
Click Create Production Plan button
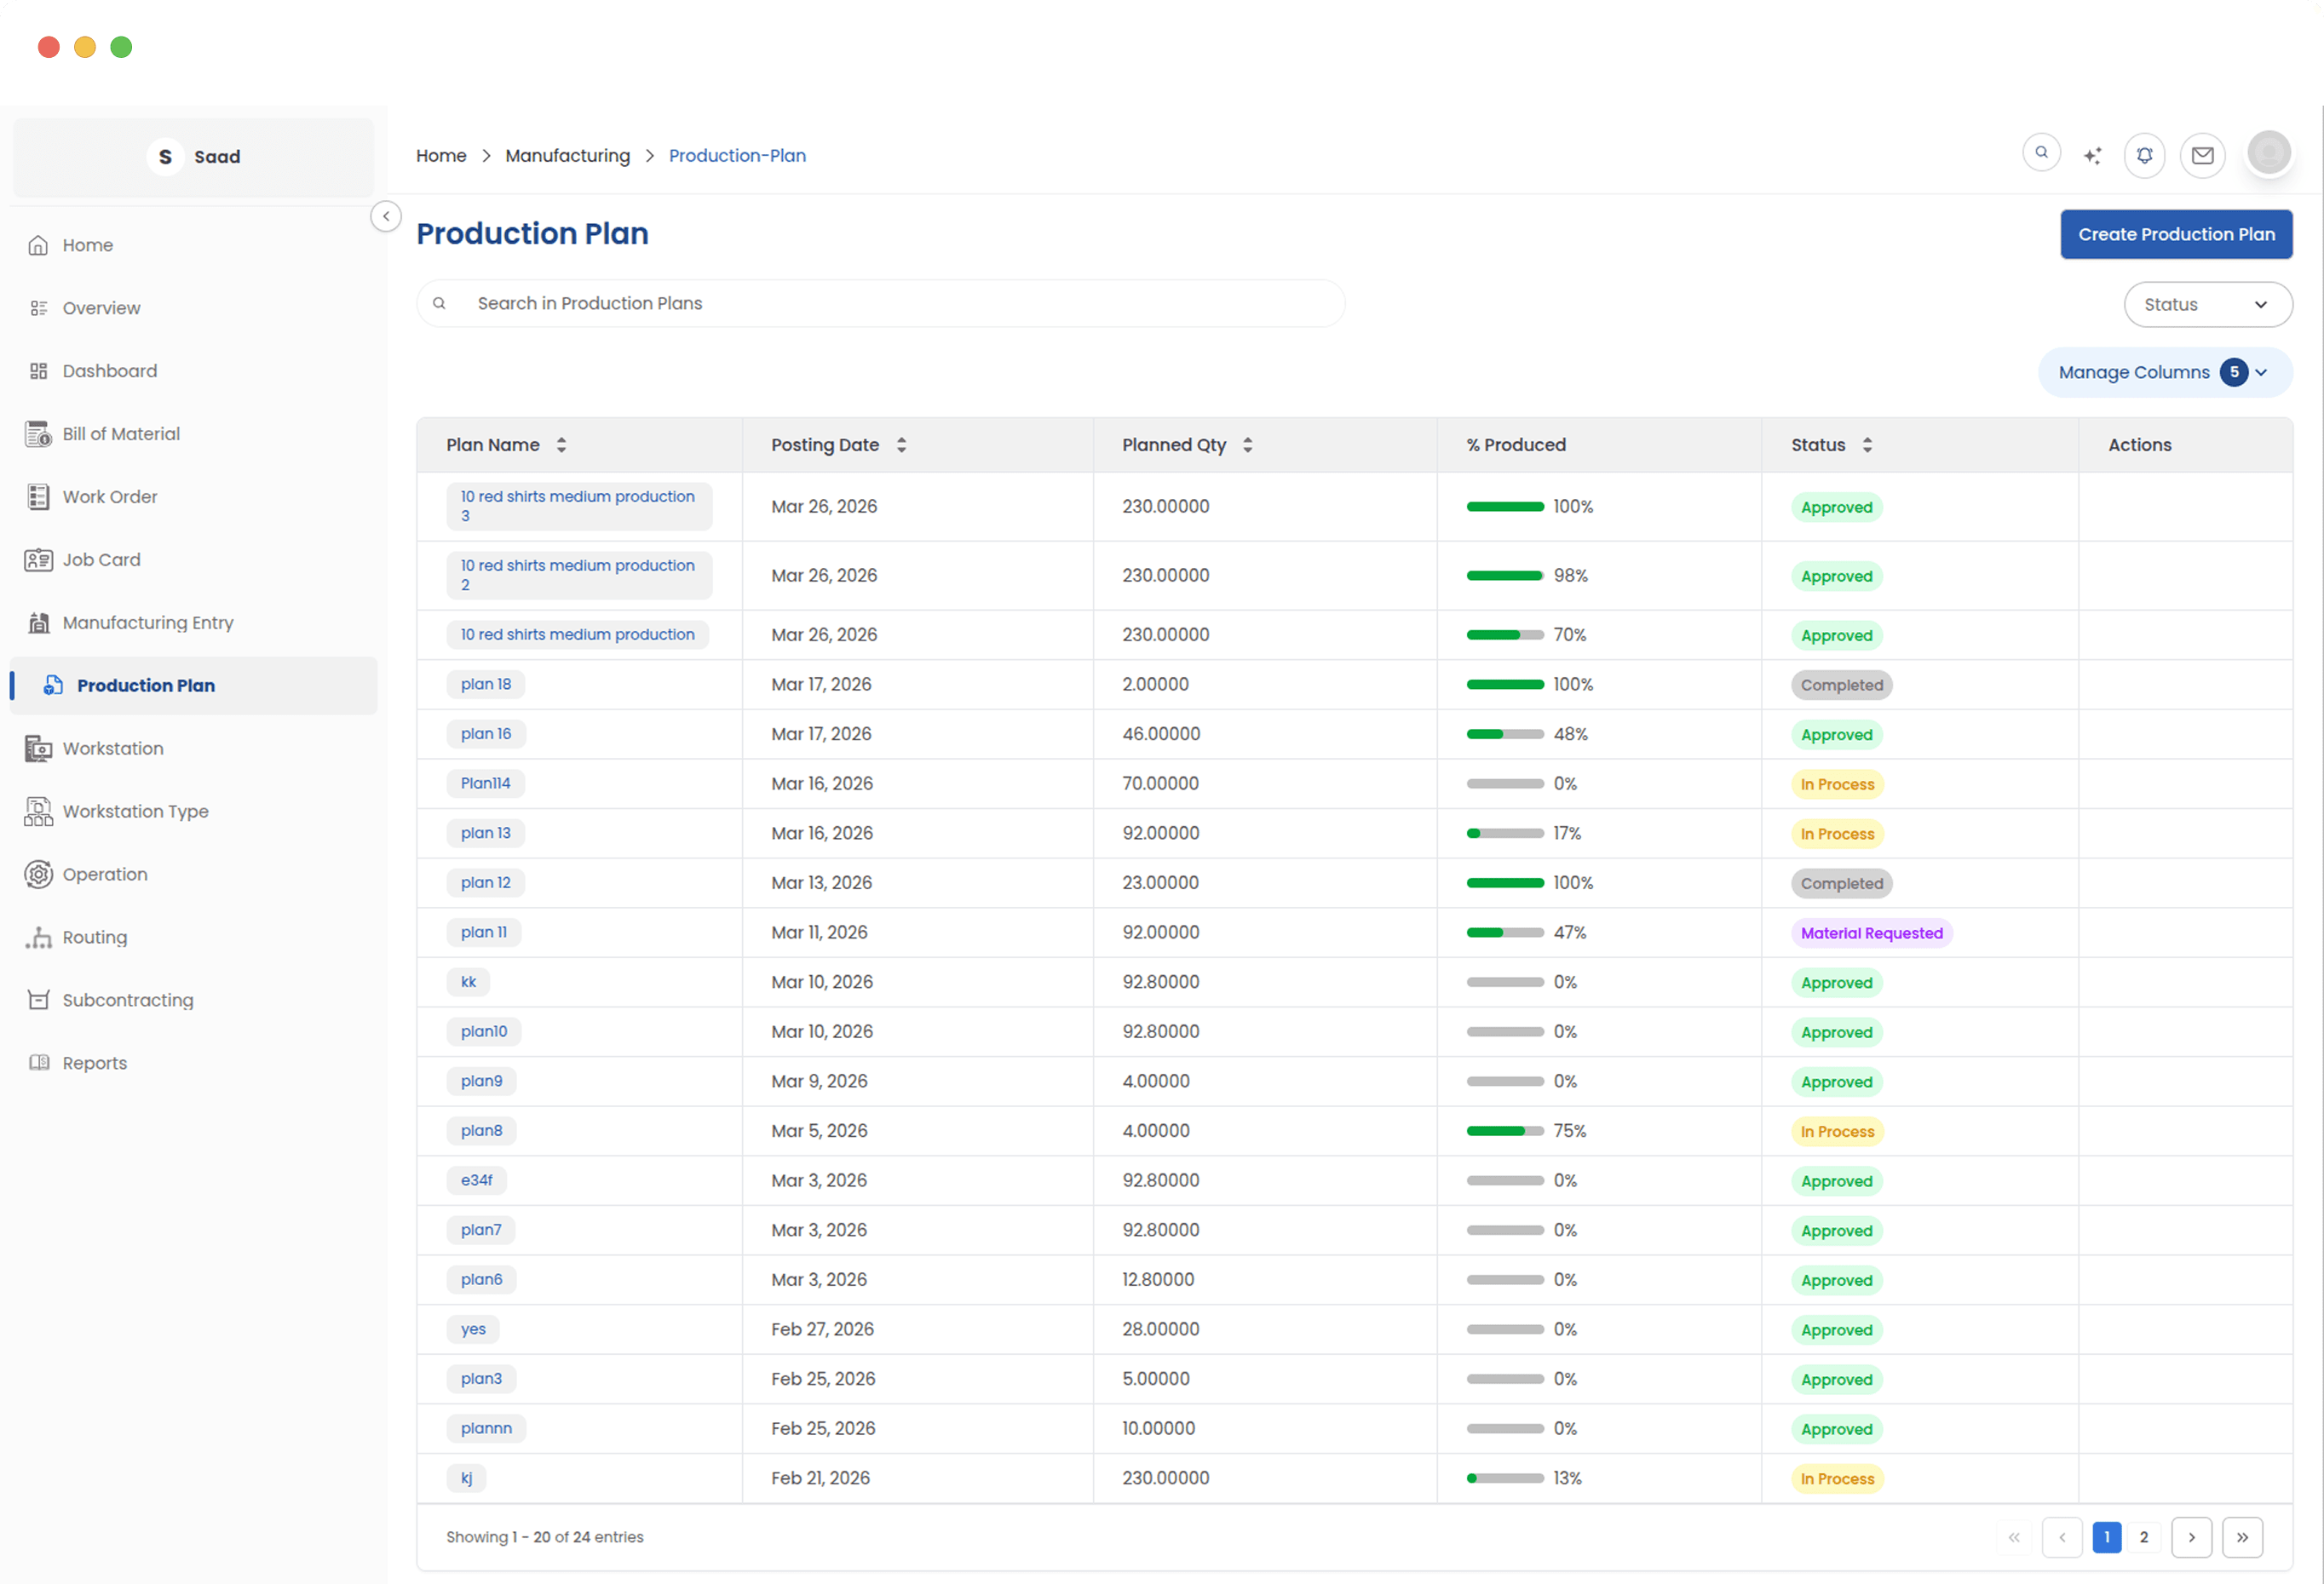click(2175, 234)
